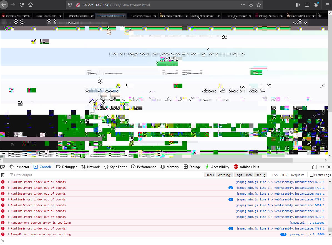Bookmark this page with the star icon
The width and height of the screenshot is (332, 245).
click(x=259, y=5)
